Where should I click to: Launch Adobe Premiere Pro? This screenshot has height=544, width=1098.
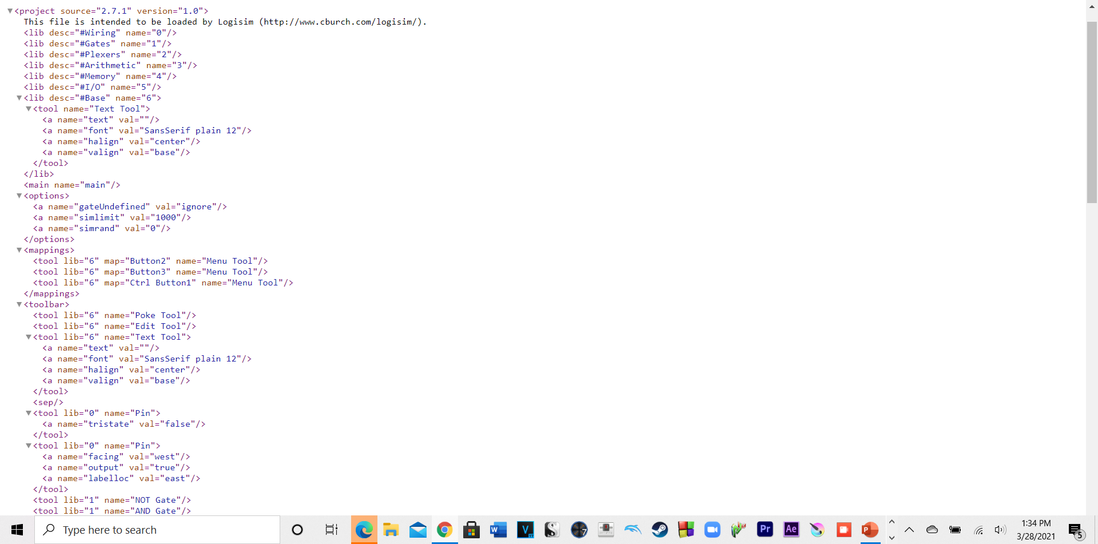[x=765, y=530]
